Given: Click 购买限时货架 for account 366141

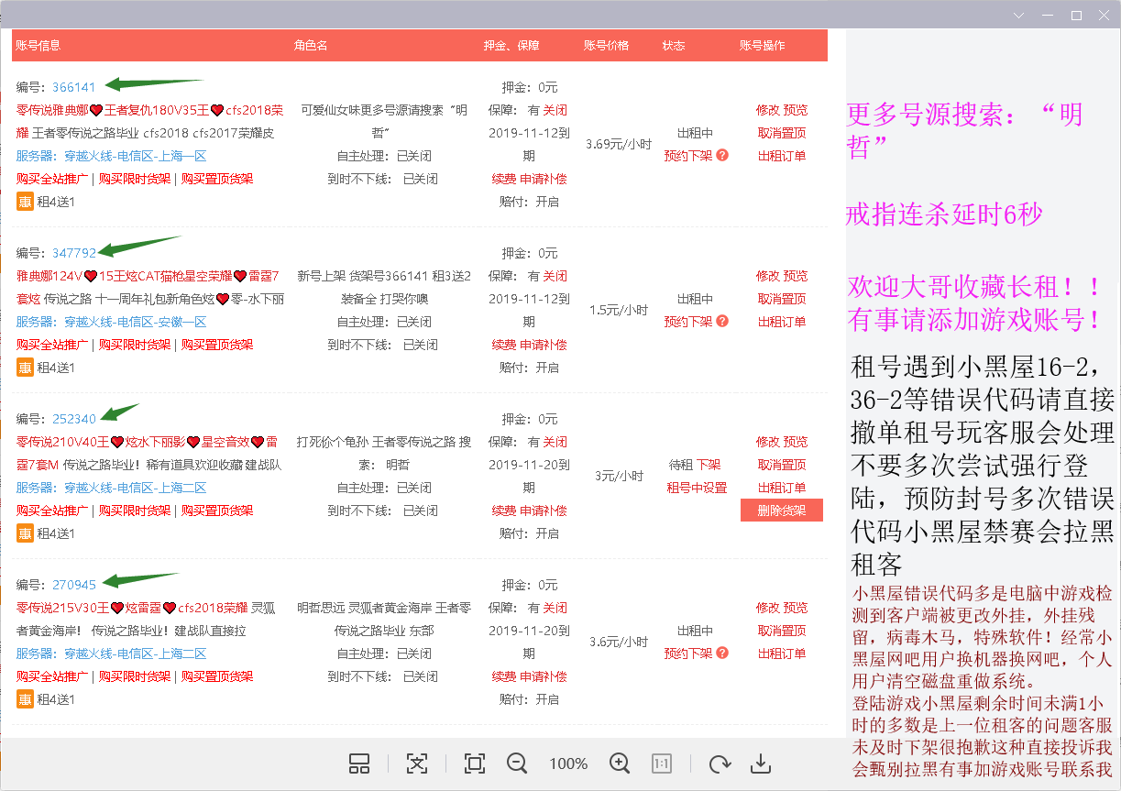Looking at the screenshot, I should coord(135,179).
